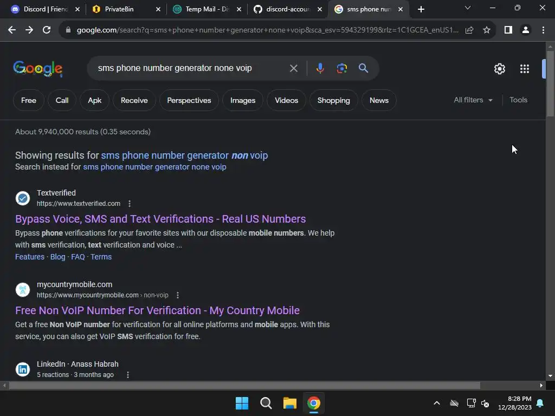
Task: Open the Windows Start menu
Action: 242,403
